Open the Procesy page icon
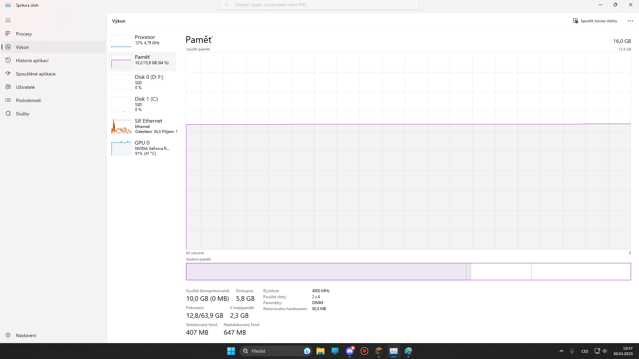This screenshot has width=639, height=359. point(8,34)
